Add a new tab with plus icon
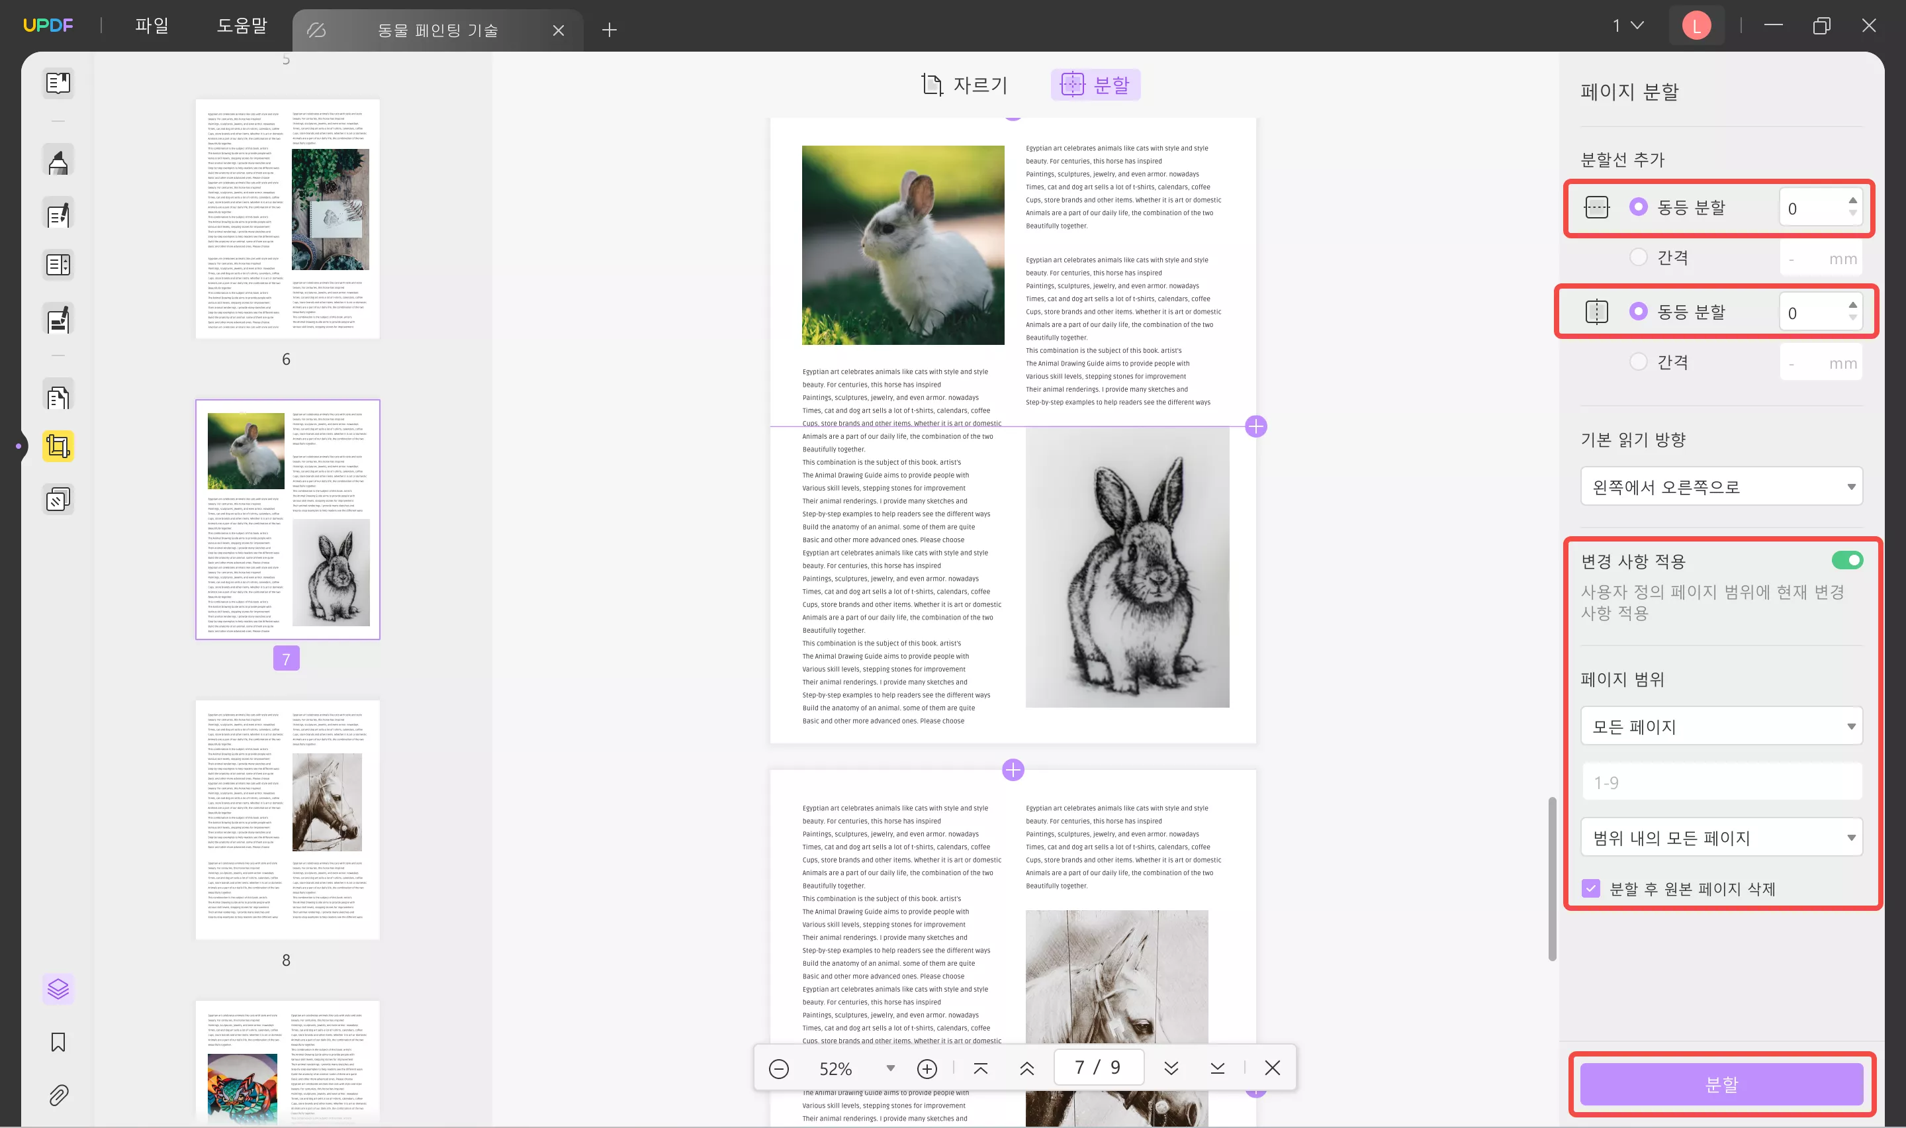This screenshot has width=1906, height=1128. click(610, 30)
